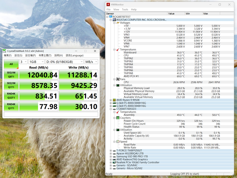Click the first G.Skill memory module icon
Viewport: 237px width, 178px height.
pos(114,103)
